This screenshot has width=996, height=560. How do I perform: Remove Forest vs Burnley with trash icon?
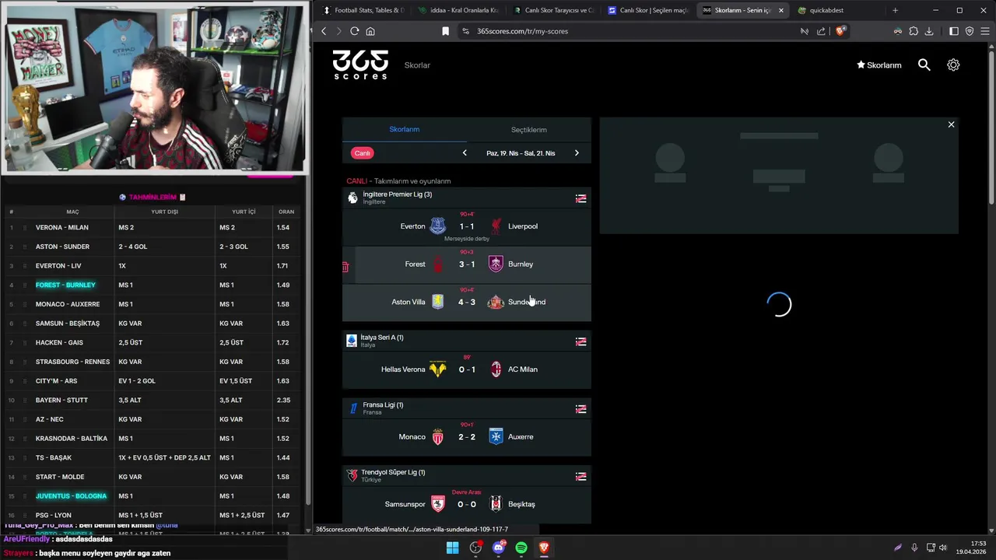coord(345,267)
